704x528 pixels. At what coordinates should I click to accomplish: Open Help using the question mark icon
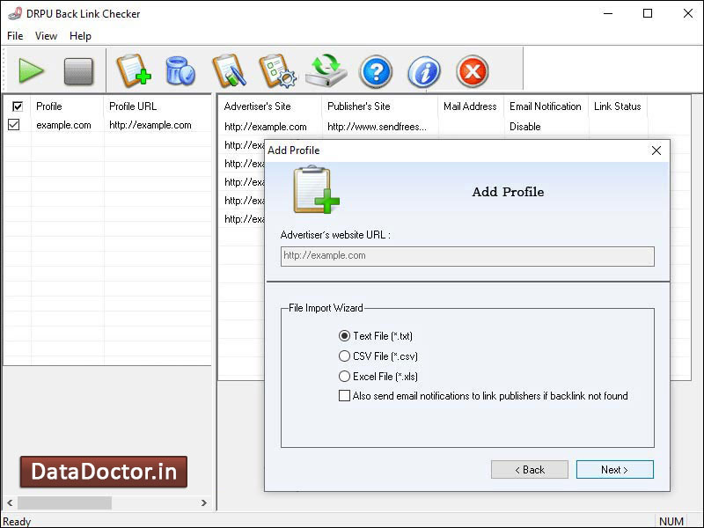[x=376, y=71]
